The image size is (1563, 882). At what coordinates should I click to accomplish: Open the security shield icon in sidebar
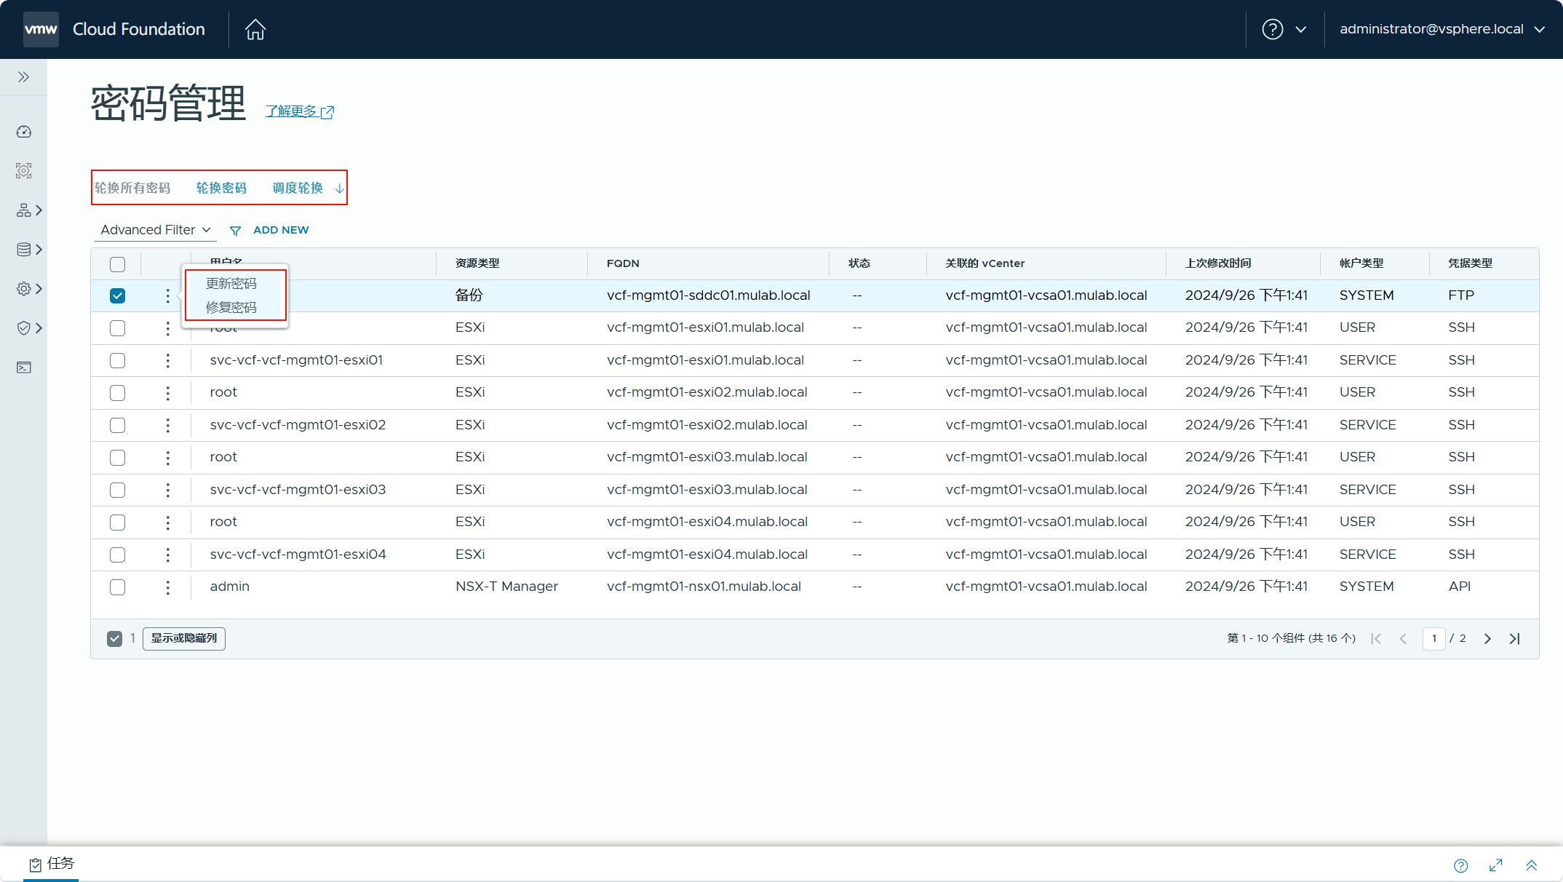pos(24,328)
